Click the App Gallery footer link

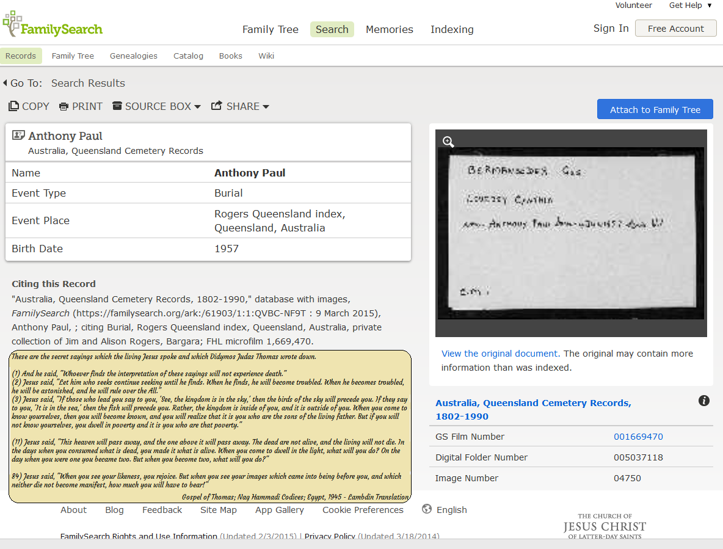coord(280,510)
